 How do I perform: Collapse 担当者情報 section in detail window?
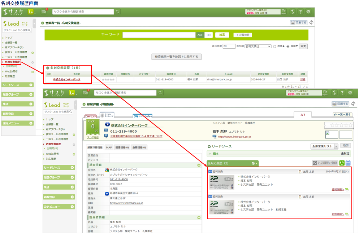(x=199, y=217)
